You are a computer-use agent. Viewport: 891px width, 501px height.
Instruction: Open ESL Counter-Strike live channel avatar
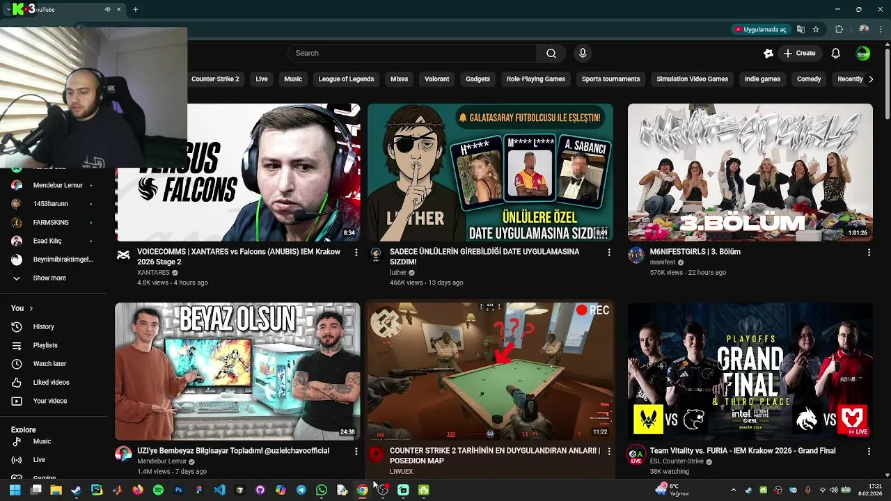pos(636,454)
